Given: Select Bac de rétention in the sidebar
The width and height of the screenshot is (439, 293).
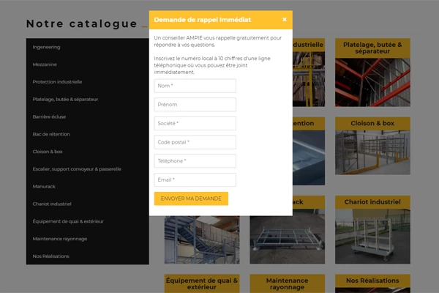Looking at the screenshot, I should coord(51,134).
